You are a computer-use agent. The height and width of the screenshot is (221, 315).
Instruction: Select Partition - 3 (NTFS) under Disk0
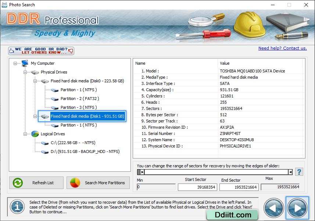[79, 107]
